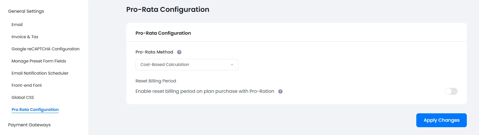Open Email Notification Scheduler settings

(x=40, y=73)
